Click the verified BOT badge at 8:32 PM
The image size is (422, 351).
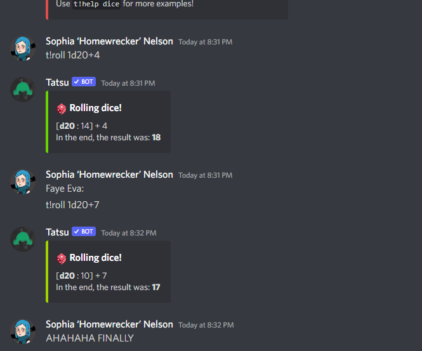click(84, 232)
